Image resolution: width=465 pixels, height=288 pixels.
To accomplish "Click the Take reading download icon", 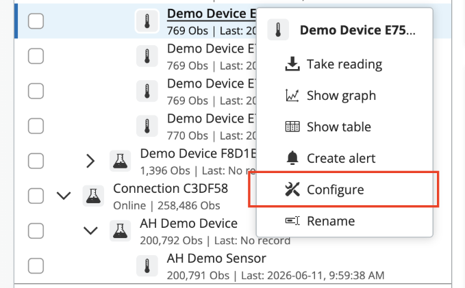I will 292,64.
